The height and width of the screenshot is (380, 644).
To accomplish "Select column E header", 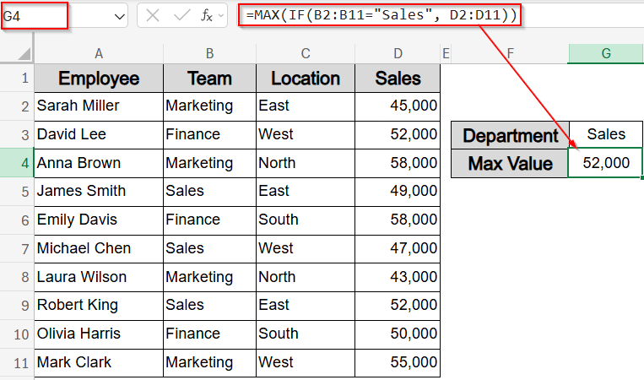I will click(x=446, y=53).
